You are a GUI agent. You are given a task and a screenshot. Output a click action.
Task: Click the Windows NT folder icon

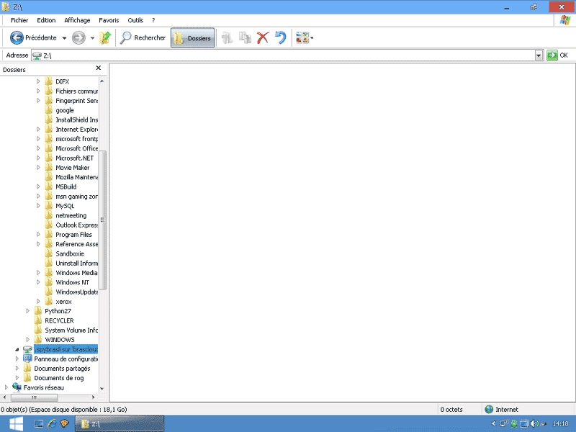(x=49, y=282)
